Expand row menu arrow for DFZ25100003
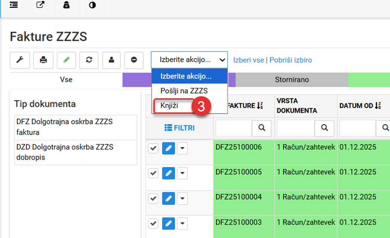 tap(182, 223)
